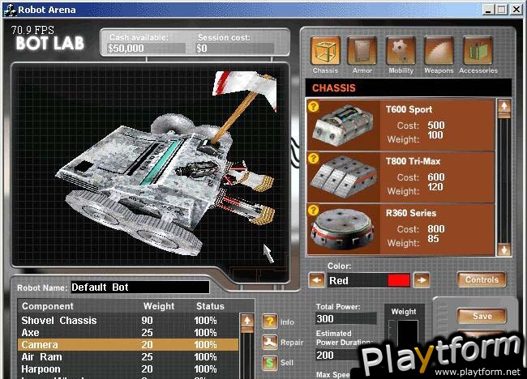Click the Mobility tab label

pyautogui.click(x=401, y=70)
